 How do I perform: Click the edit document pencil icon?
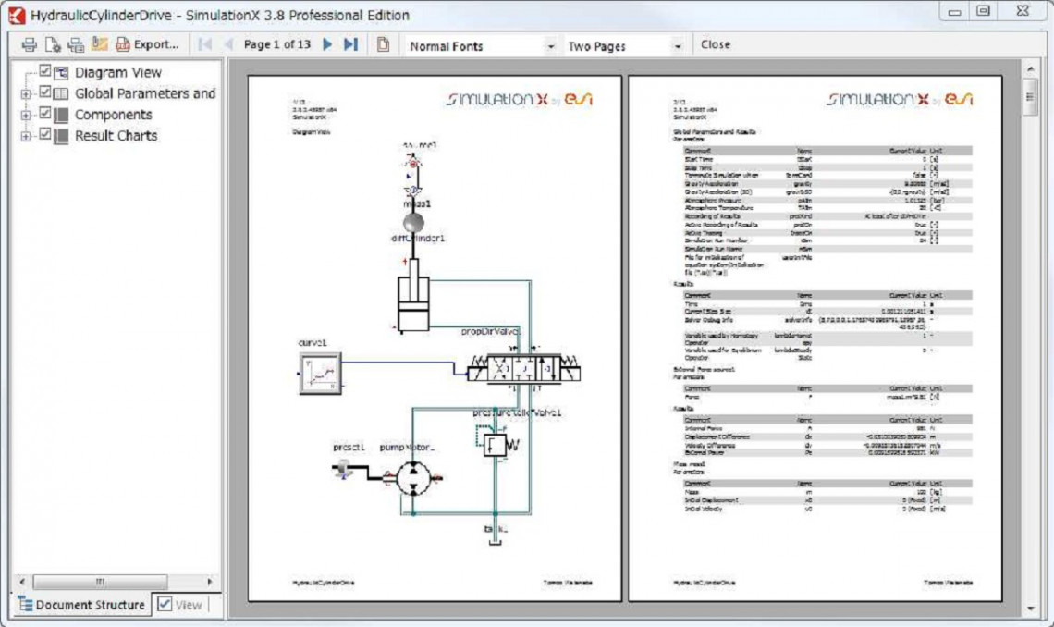pos(100,44)
